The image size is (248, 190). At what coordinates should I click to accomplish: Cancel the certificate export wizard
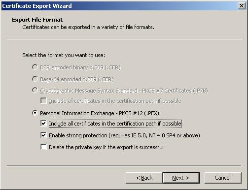(x=223, y=178)
